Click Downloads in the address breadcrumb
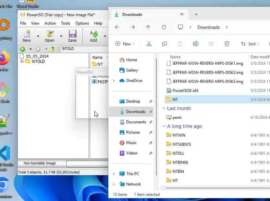The width and height of the screenshot is (270, 201). (208, 27)
